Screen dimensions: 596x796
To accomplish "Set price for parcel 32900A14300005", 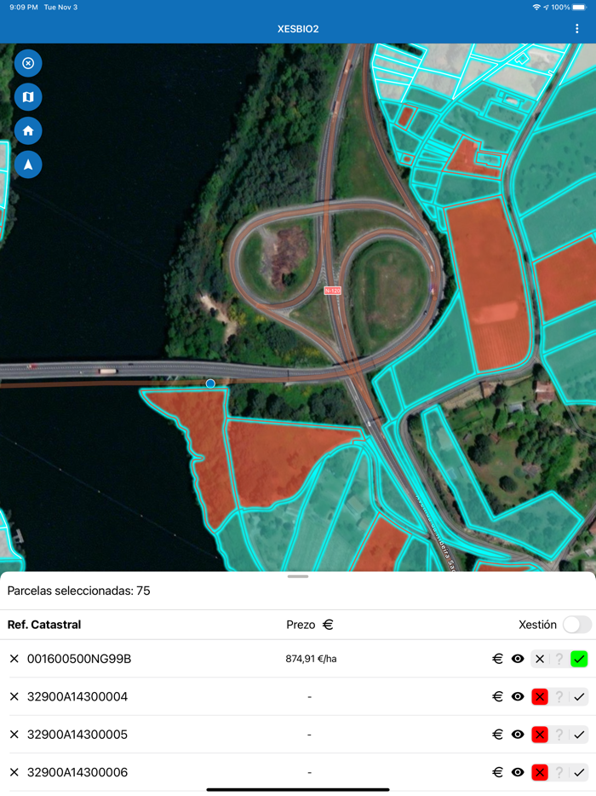I will click(497, 734).
